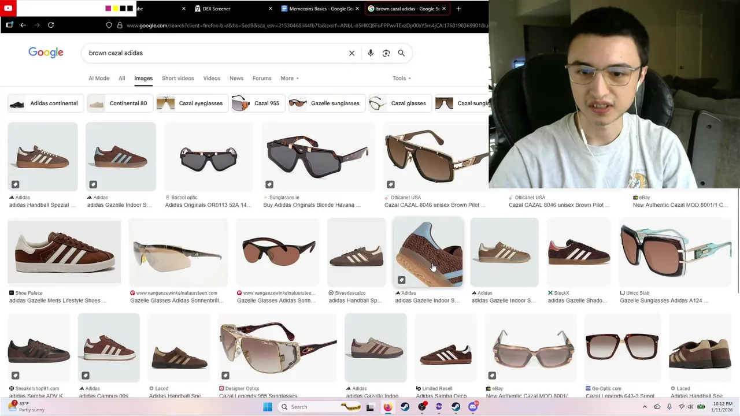This screenshot has height=416, width=740.
Task: Open the OneDrive cloud tray icon
Action: 657,407
